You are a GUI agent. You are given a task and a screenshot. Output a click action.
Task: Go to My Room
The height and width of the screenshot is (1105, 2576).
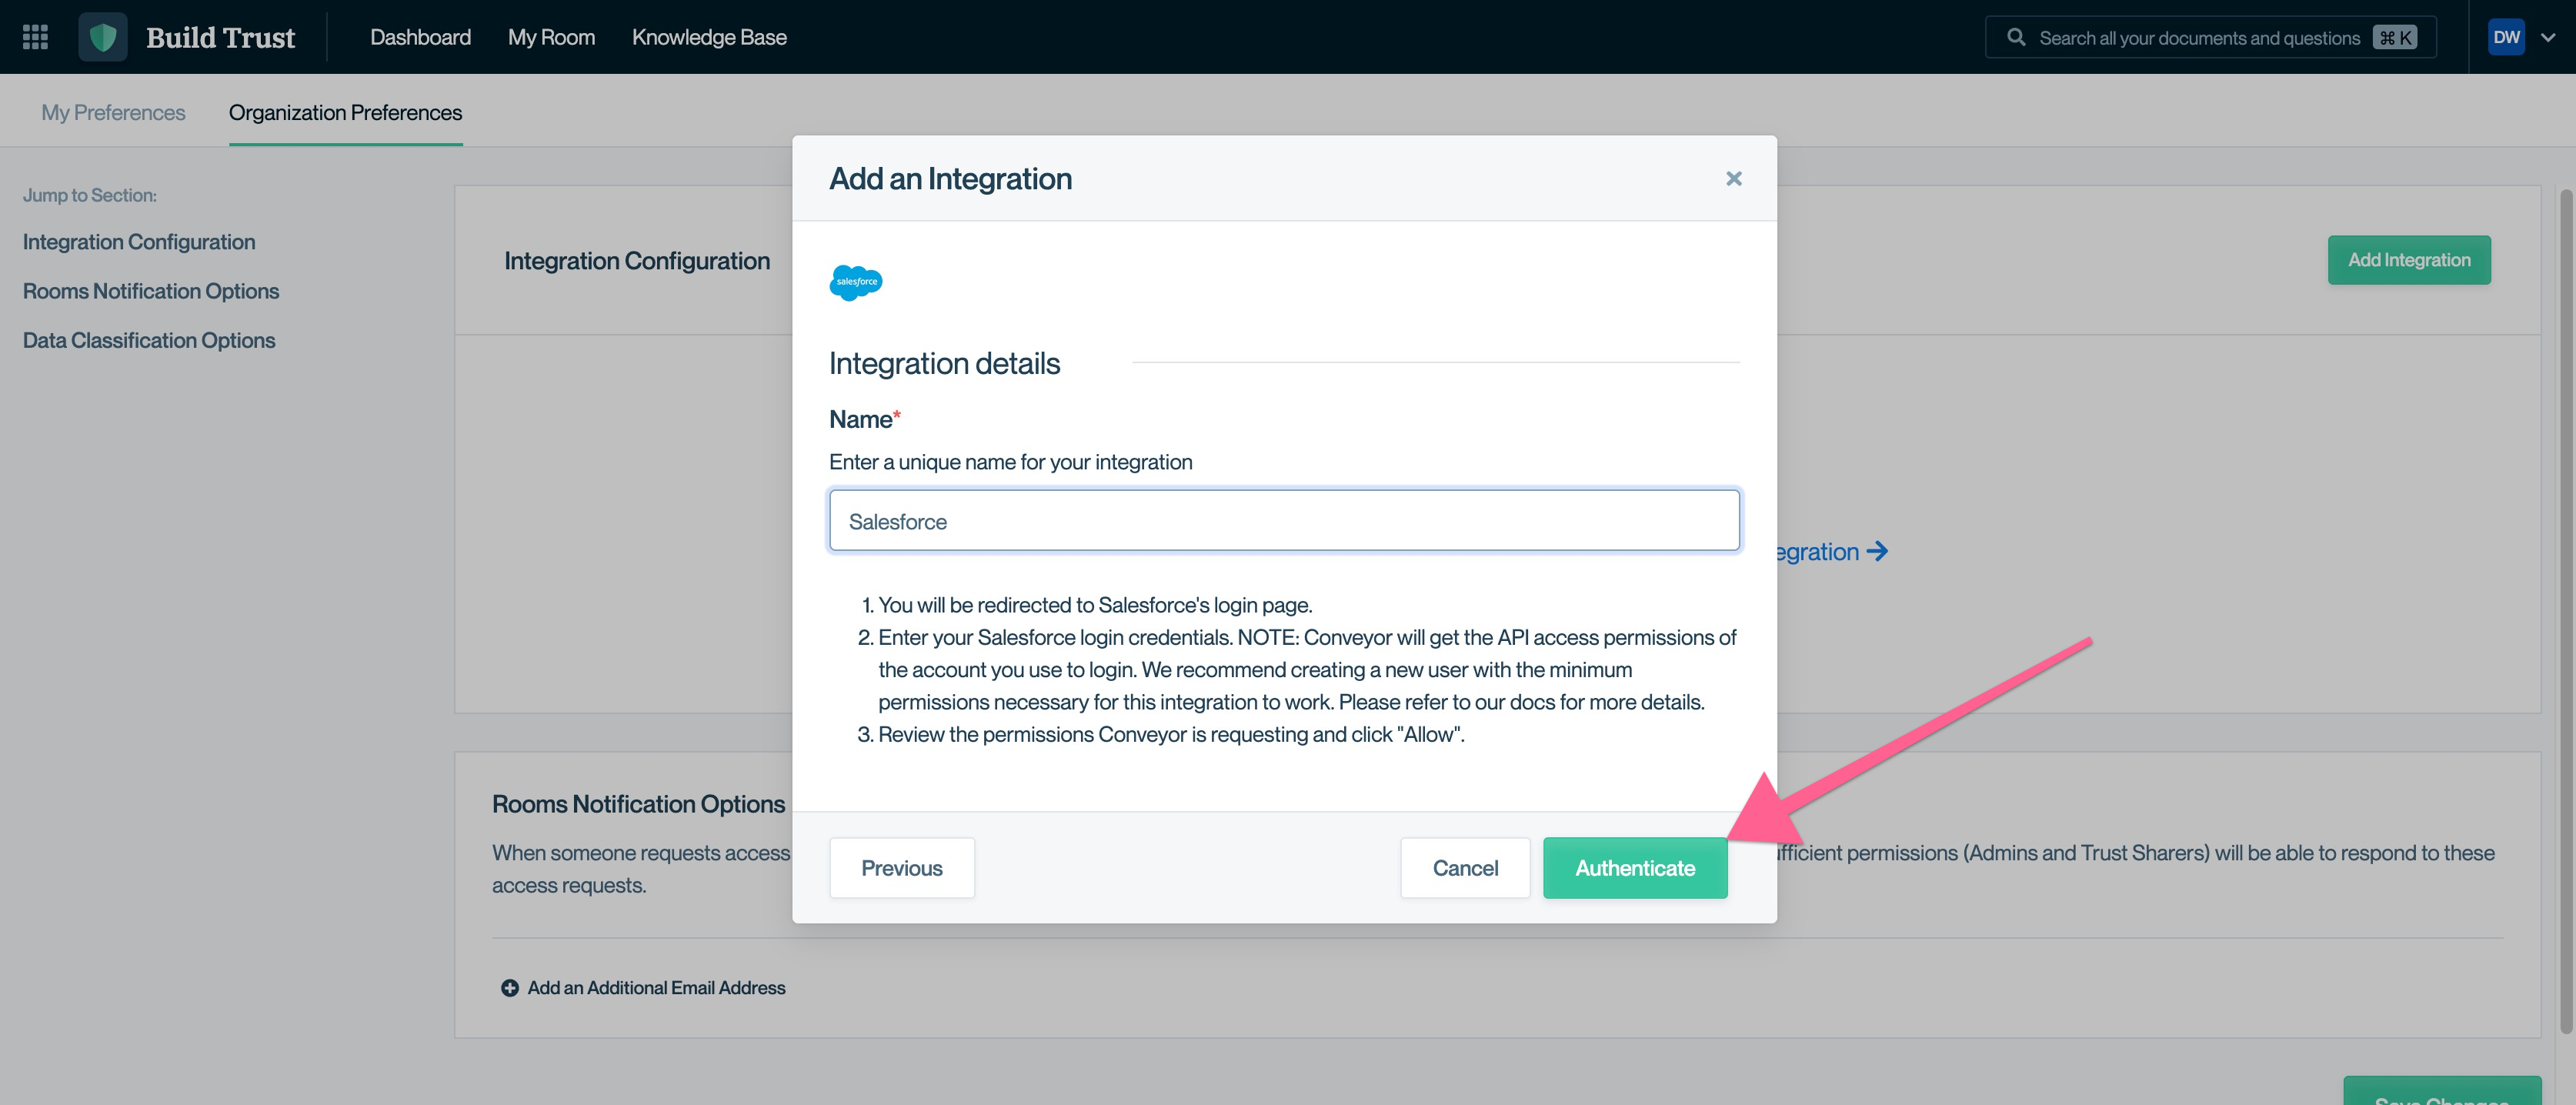pos(551,37)
